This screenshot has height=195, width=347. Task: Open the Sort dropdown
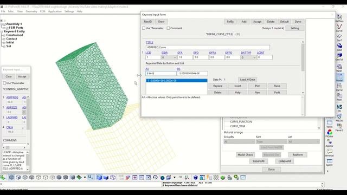pyautogui.click(x=271, y=141)
